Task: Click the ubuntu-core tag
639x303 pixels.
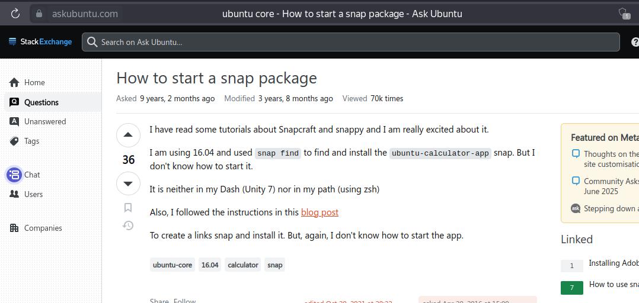Action: click(x=172, y=265)
